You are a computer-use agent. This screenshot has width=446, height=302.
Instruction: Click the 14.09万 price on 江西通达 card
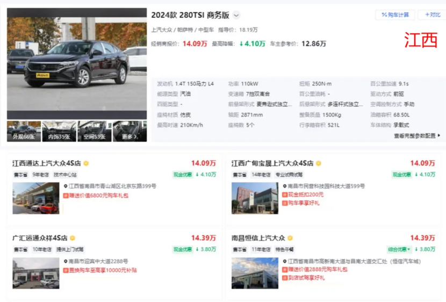click(203, 163)
